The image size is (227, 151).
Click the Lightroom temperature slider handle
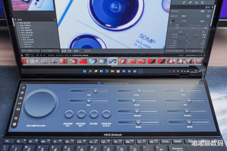coord(190,25)
